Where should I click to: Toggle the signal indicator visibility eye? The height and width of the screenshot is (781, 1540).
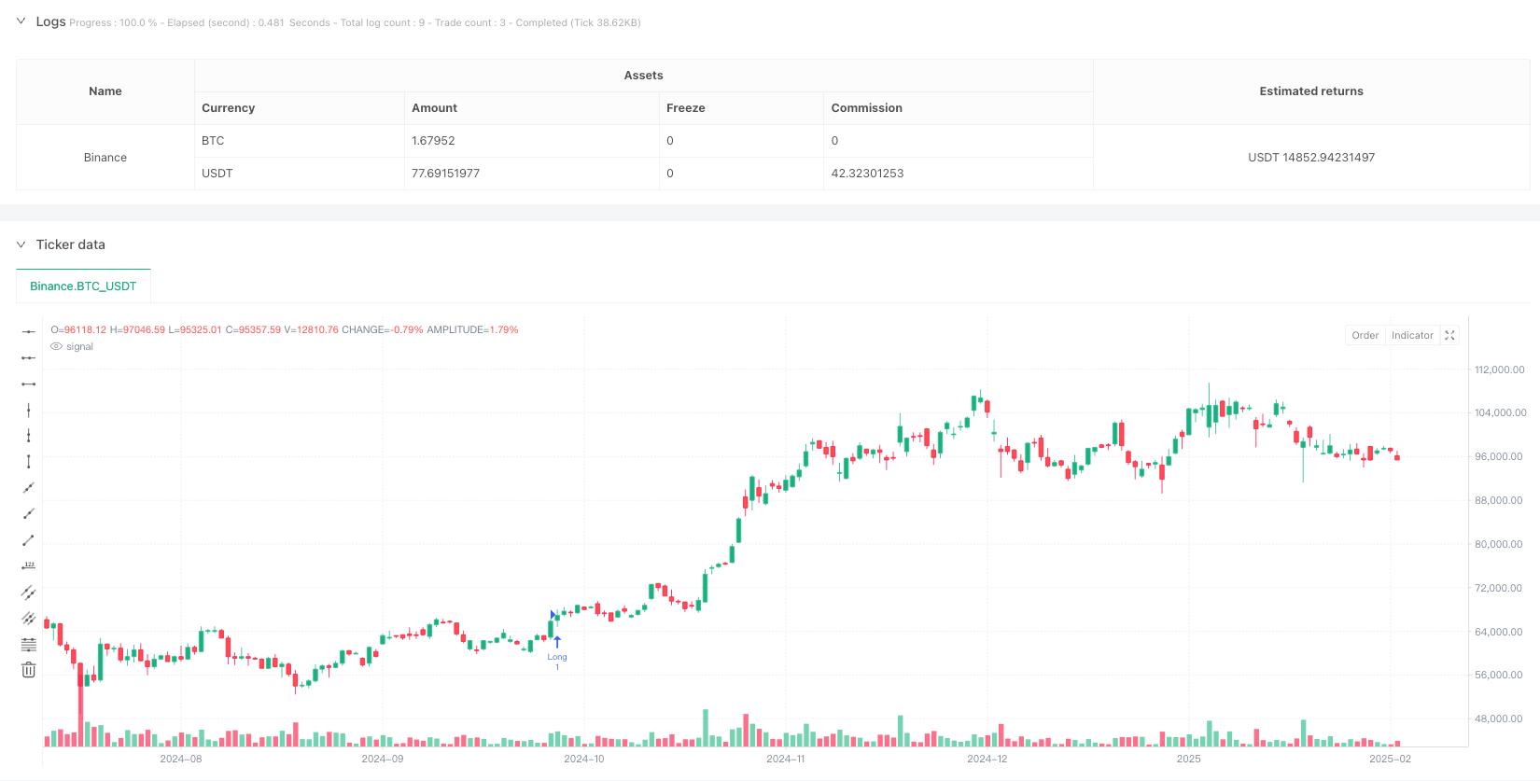pos(57,346)
